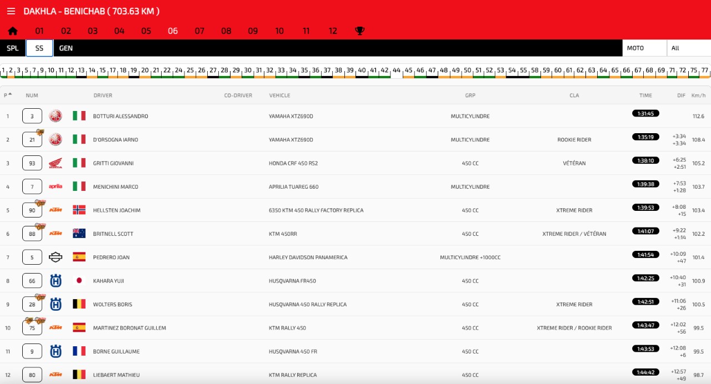Viewport: 711px width, 384px height.
Task: Click driver name LIEBAERT MATHIEU
Action: point(117,375)
